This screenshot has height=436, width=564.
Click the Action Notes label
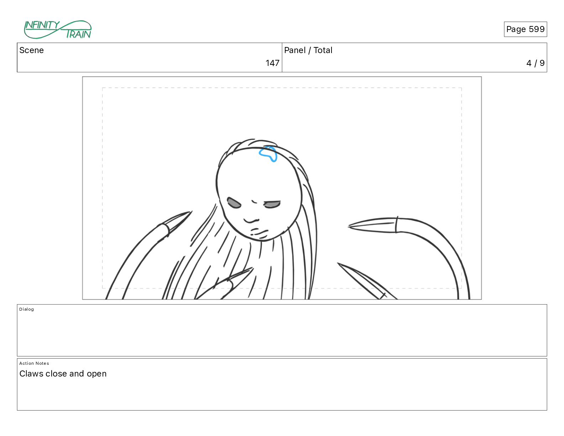[x=34, y=363]
